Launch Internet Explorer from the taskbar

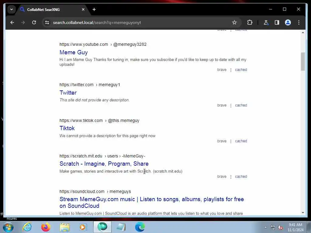pos(27,227)
